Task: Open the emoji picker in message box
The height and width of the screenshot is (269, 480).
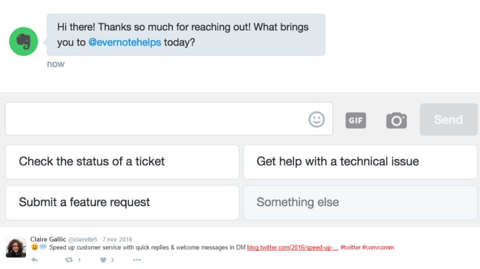Action: pyautogui.click(x=317, y=119)
